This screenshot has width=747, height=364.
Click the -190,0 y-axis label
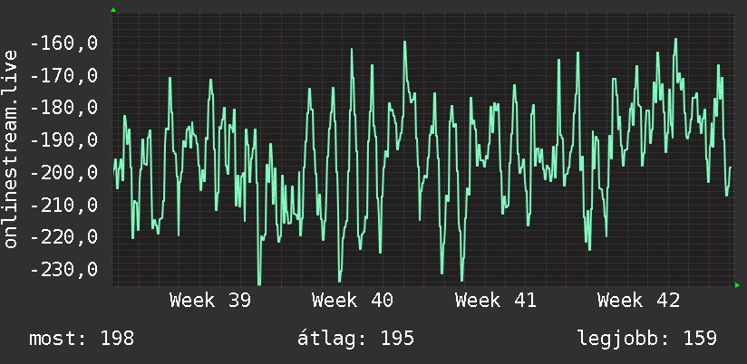pos(63,139)
